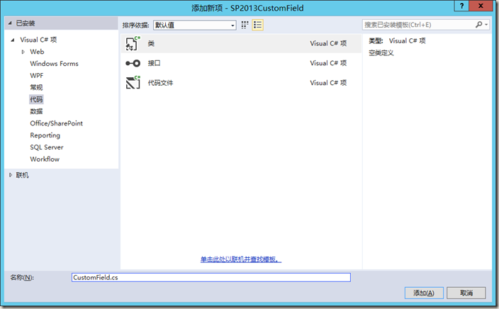The width and height of the screenshot is (499, 309).
Task: Select the SQL Server category
Action: pyautogui.click(x=47, y=147)
